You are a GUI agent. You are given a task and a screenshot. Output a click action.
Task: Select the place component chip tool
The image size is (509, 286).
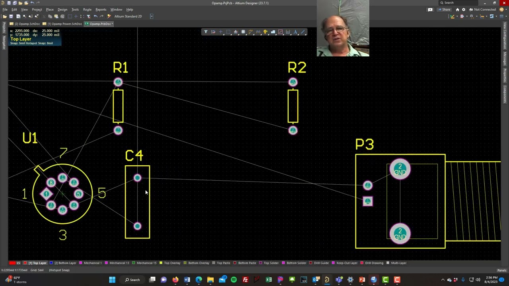[243, 32]
